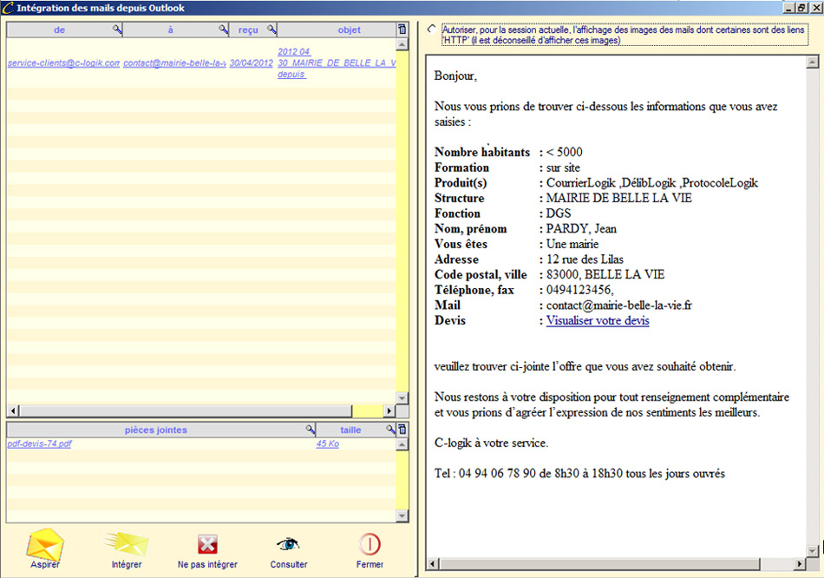Image resolution: width=824 pixels, height=578 pixels.
Task: Open the pdf-devis-74.pdf attachment
Action: 39,444
